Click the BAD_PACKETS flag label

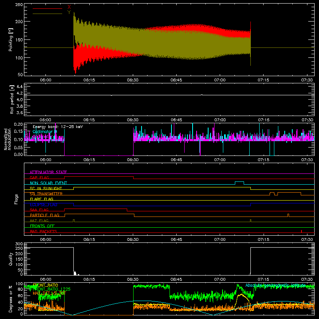[43, 231]
